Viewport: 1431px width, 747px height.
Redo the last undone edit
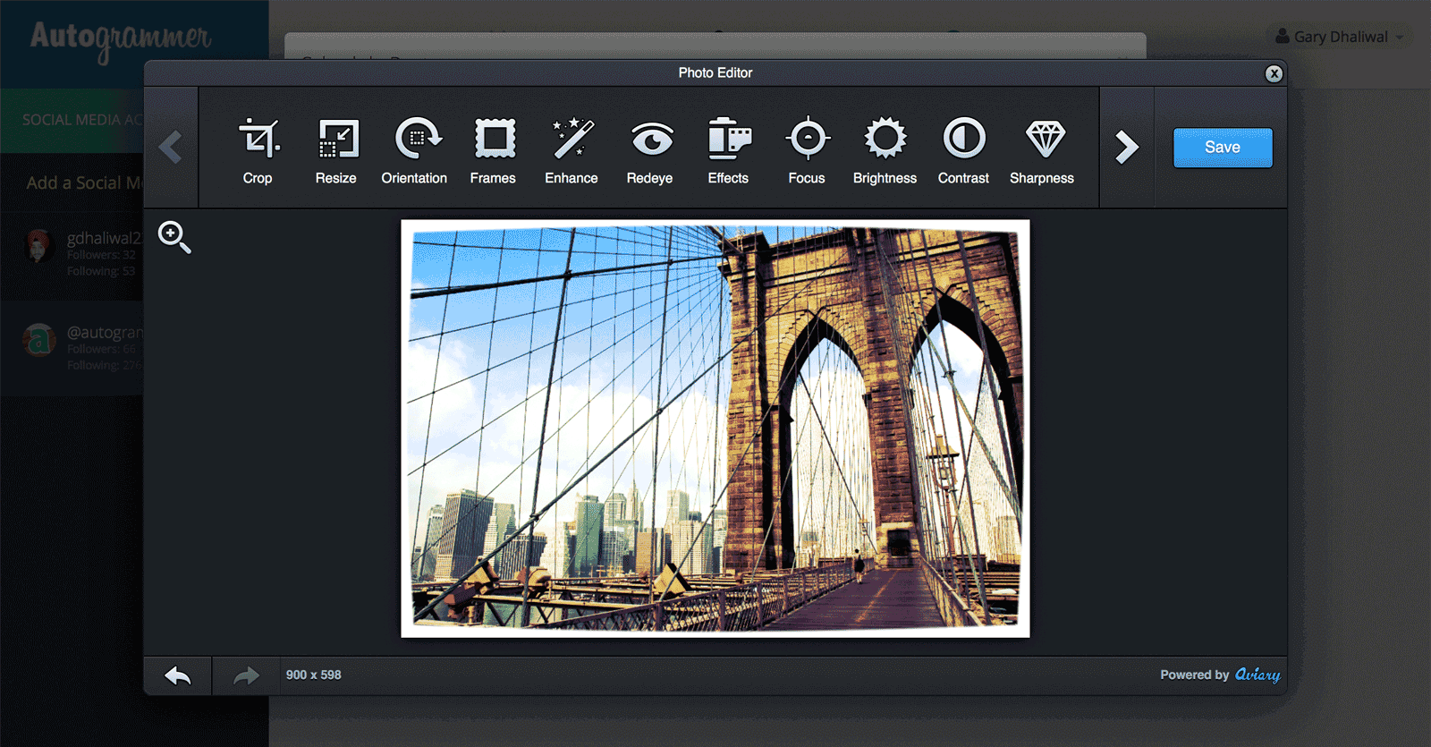[x=246, y=675]
